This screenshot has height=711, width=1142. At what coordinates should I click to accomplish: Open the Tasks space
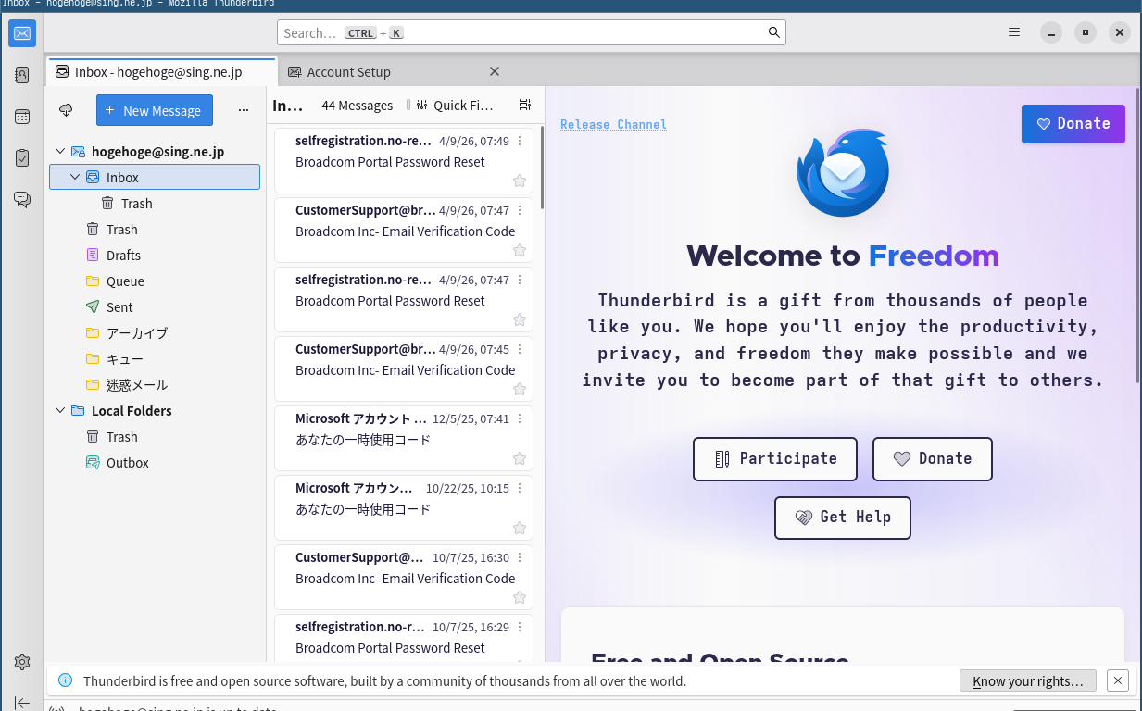pyautogui.click(x=22, y=158)
